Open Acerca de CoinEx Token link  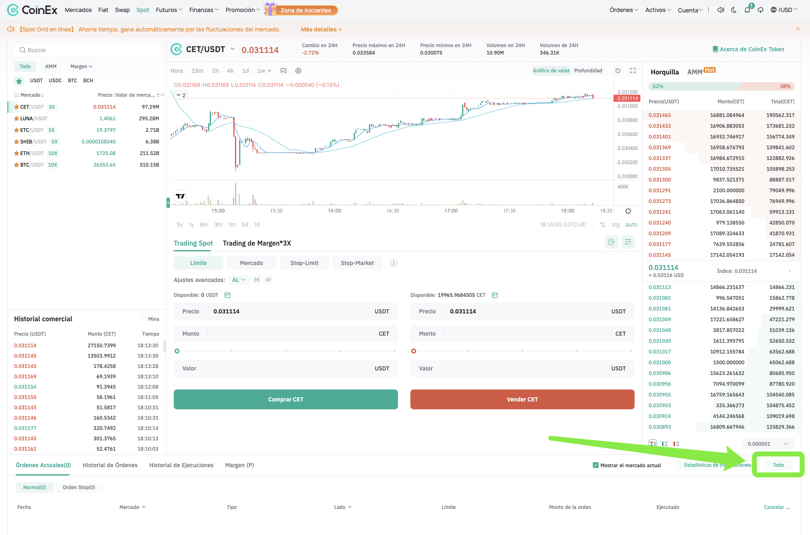tap(748, 49)
